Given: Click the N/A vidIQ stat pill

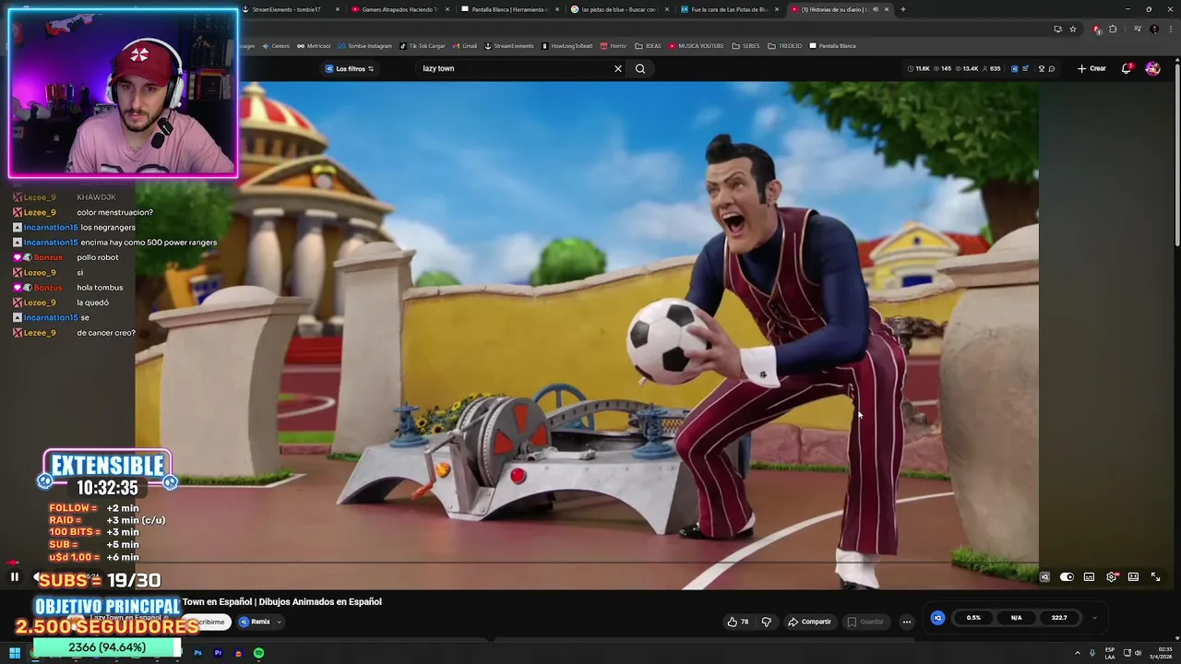Looking at the screenshot, I should pos(1016,618).
